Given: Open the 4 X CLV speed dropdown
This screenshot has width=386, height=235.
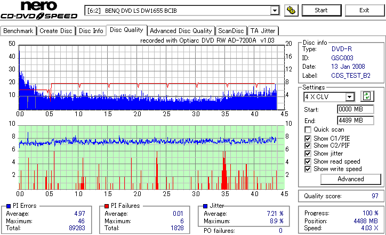Looking at the screenshot, I should [x=349, y=97].
